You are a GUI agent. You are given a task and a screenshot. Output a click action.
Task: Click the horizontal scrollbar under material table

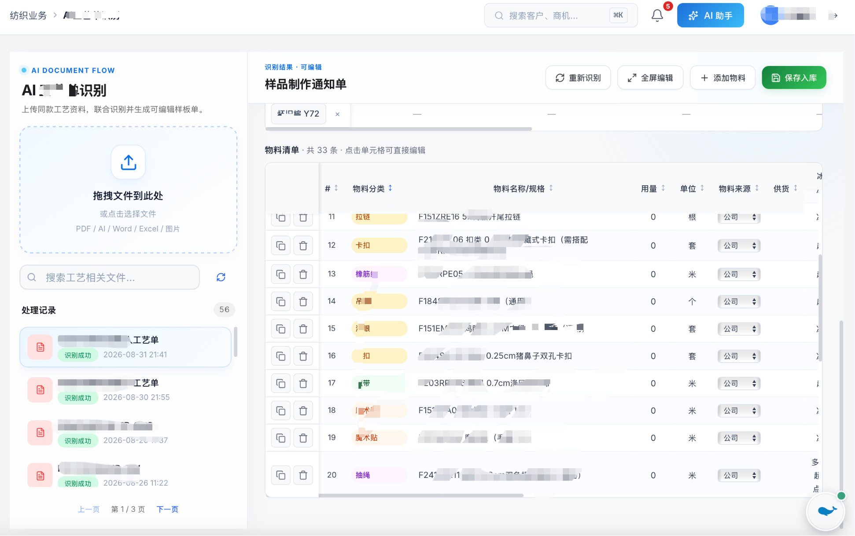coord(421,496)
